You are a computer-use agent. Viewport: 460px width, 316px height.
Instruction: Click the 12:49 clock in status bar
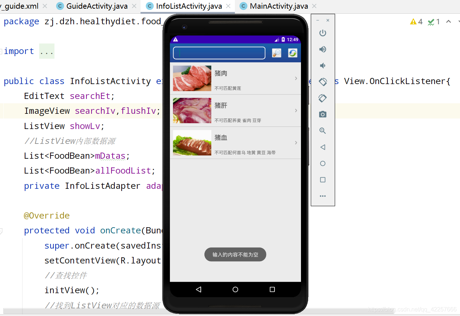pos(293,39)
